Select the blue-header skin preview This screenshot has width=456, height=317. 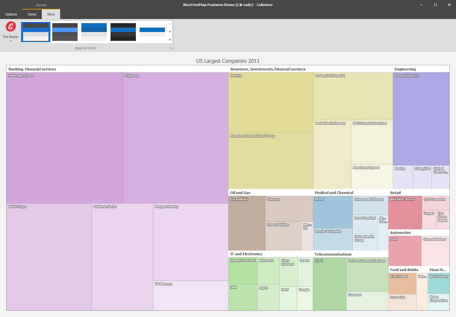tap(94, 32)
